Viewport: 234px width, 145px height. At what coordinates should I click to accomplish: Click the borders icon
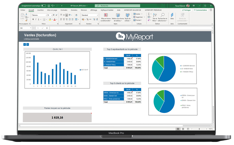tap(44, 19)
